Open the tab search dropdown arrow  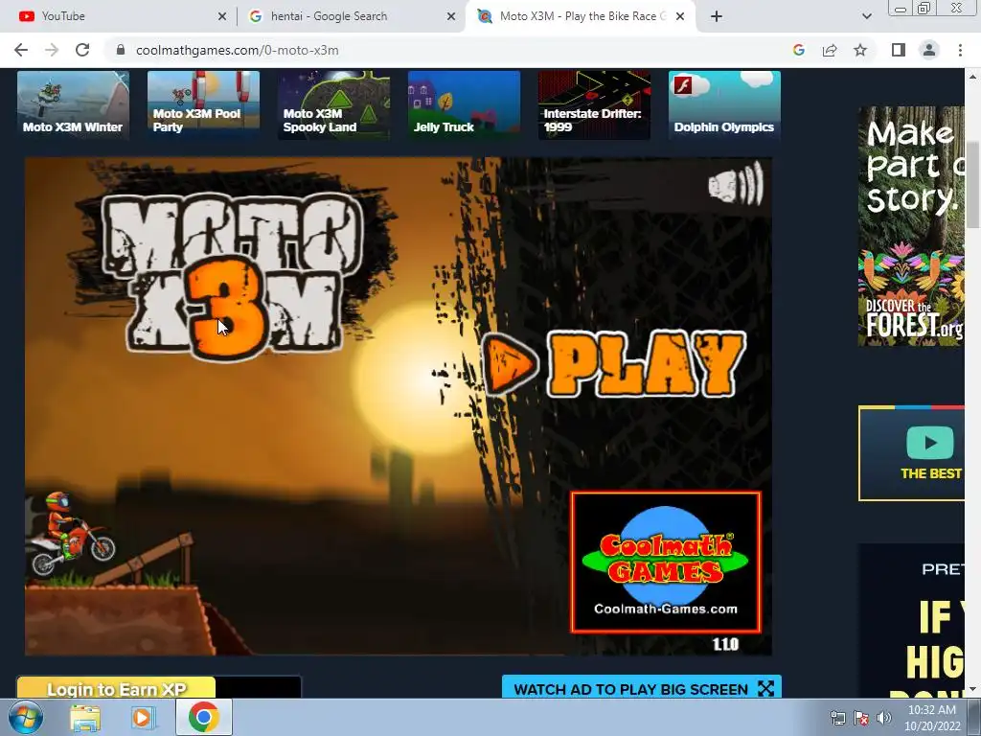click(x=866, y=16)
